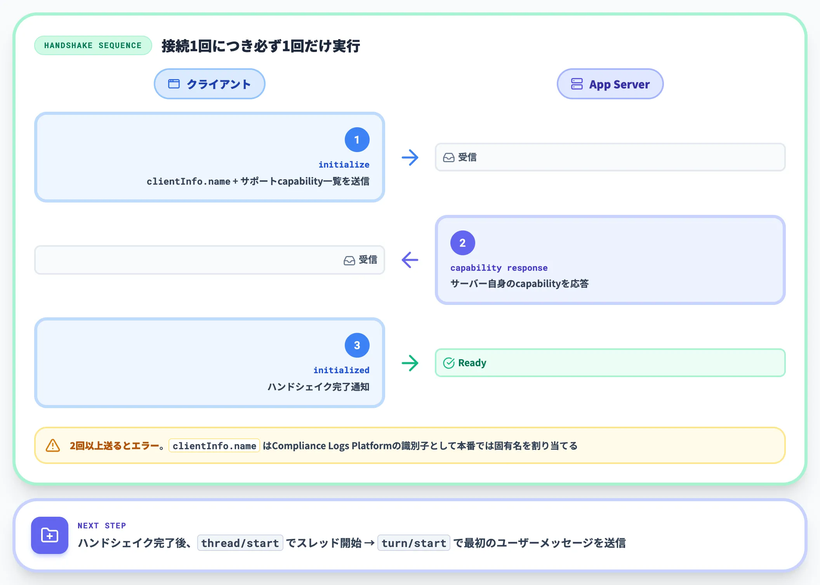Click the Compliance Logs Platform note text

coord(420,446)
